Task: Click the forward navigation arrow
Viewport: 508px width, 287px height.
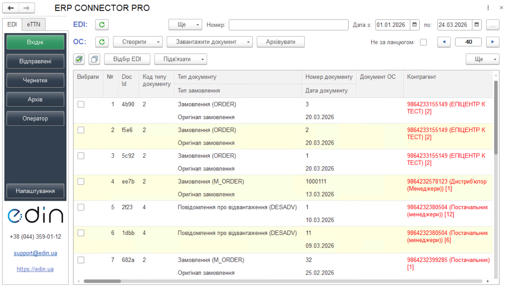Action: (x=27, y=8)
